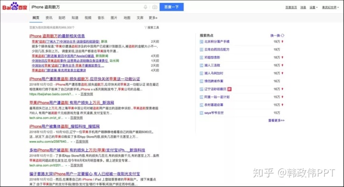Switch to the 地图 tab

click(127, 18)
